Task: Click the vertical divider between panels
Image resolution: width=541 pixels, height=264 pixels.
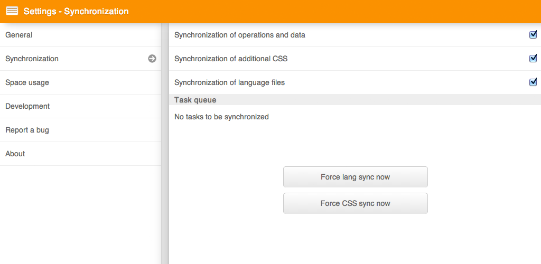Action: [165, 144]
